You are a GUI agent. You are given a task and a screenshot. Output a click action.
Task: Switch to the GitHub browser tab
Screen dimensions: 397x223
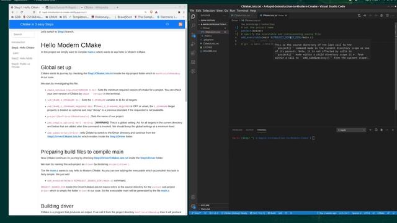pyautogui.click(x=62, y=7)
